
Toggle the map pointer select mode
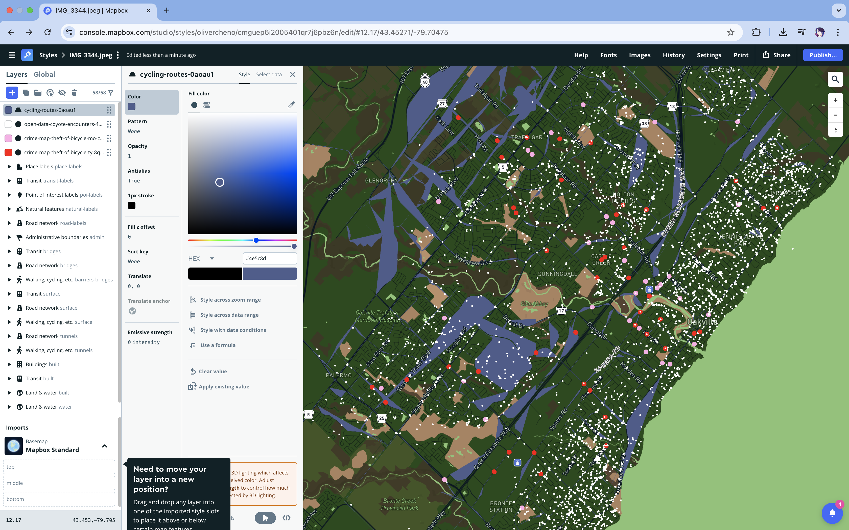coord(265,518)
